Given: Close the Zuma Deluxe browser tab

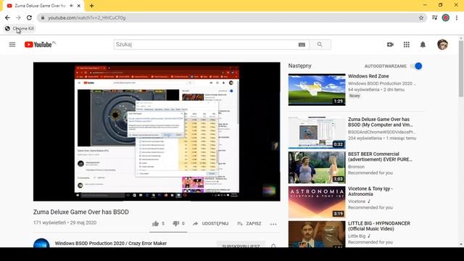Looking at the screenshot, I should 79,6.
